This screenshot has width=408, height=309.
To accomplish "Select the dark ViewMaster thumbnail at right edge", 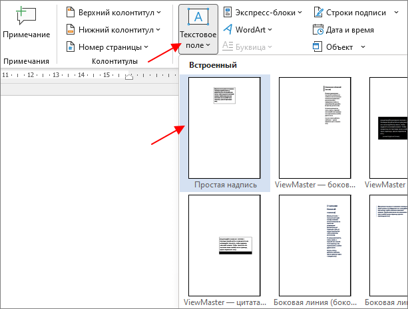I will pos(389,128).
